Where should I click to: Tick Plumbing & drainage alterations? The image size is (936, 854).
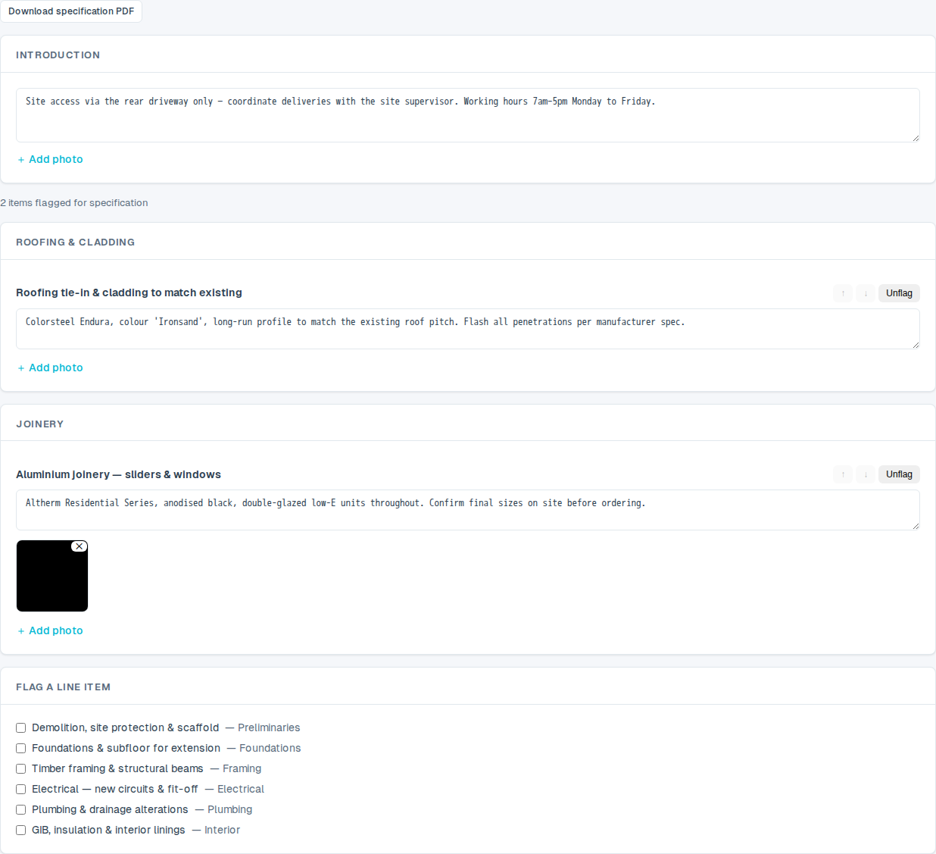click(x=21, y=809)
